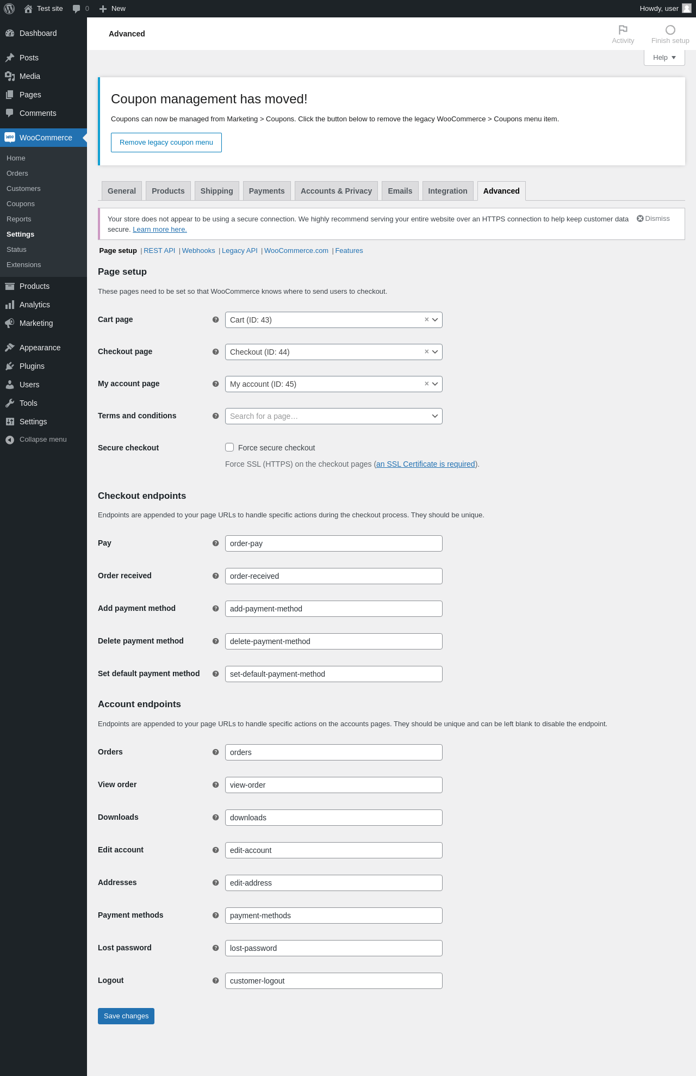The image size is (696, 1076).
Task: Click the Save changes button
Action: click(x=126, y=1016)
